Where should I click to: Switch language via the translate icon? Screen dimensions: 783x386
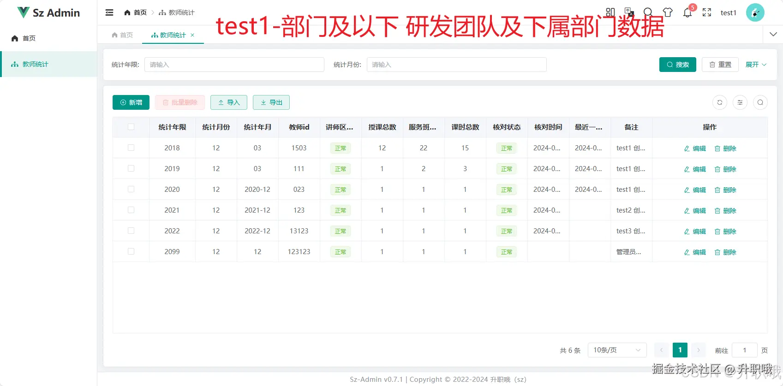click(629, 12)
